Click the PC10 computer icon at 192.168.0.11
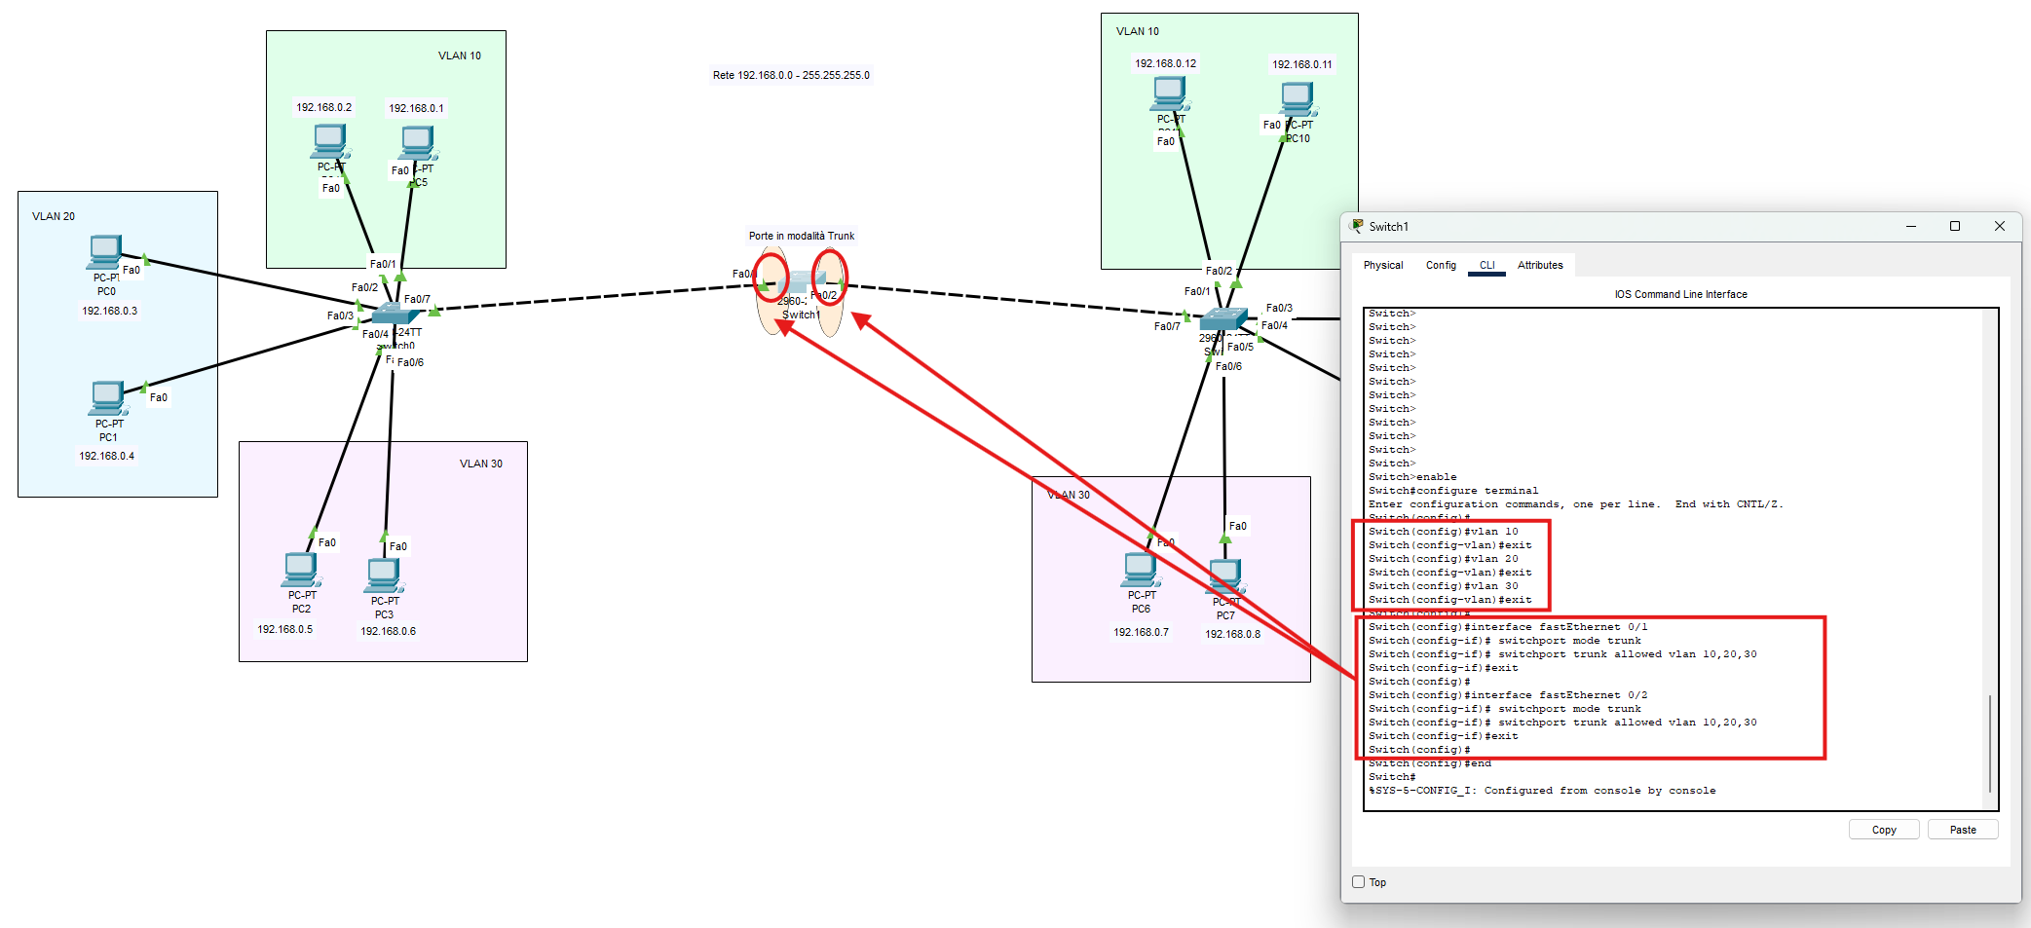 coord(1298,99)
